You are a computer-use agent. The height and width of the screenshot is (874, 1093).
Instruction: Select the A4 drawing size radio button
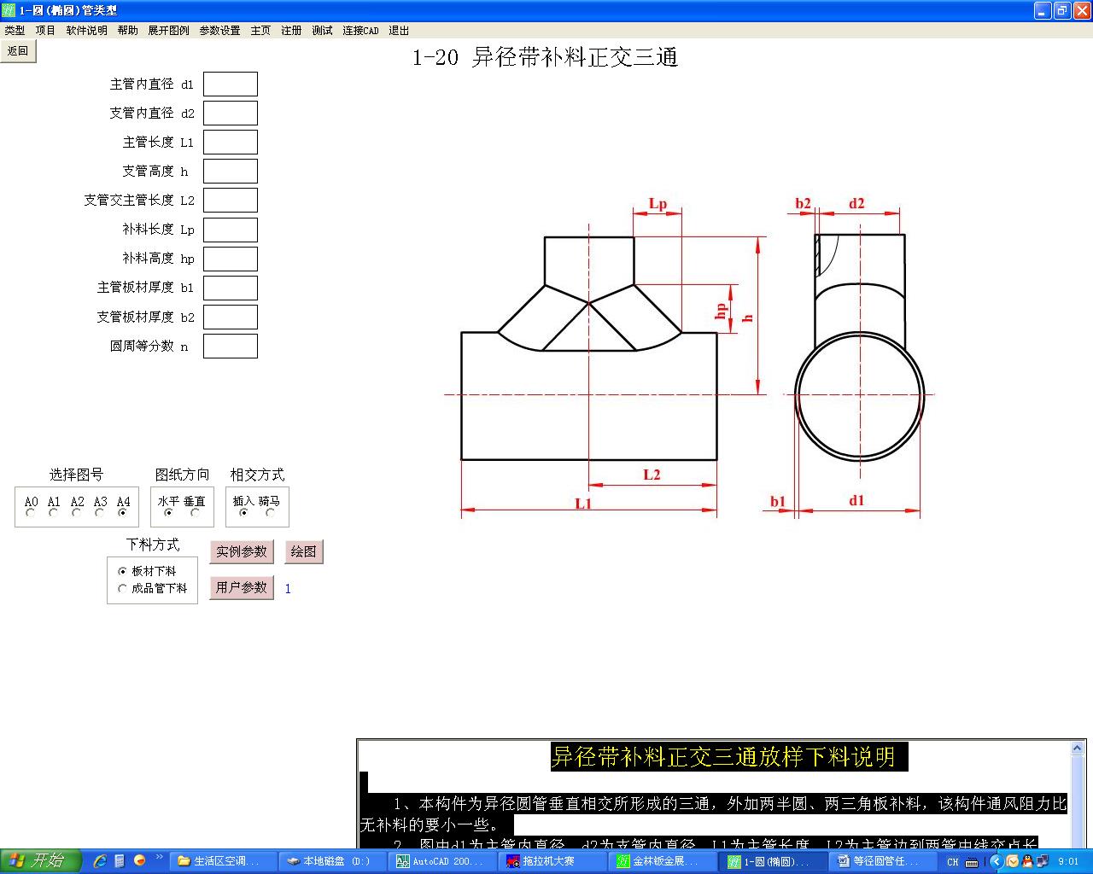[x=123, y=513]
